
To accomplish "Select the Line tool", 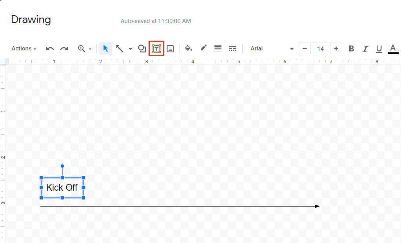I will click(120, 48).
